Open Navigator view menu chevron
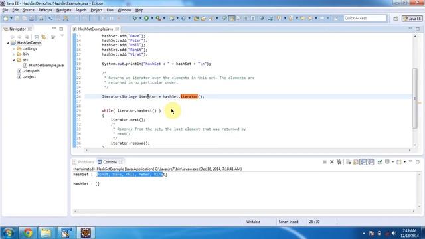425x239 pixels. (62, 36)
